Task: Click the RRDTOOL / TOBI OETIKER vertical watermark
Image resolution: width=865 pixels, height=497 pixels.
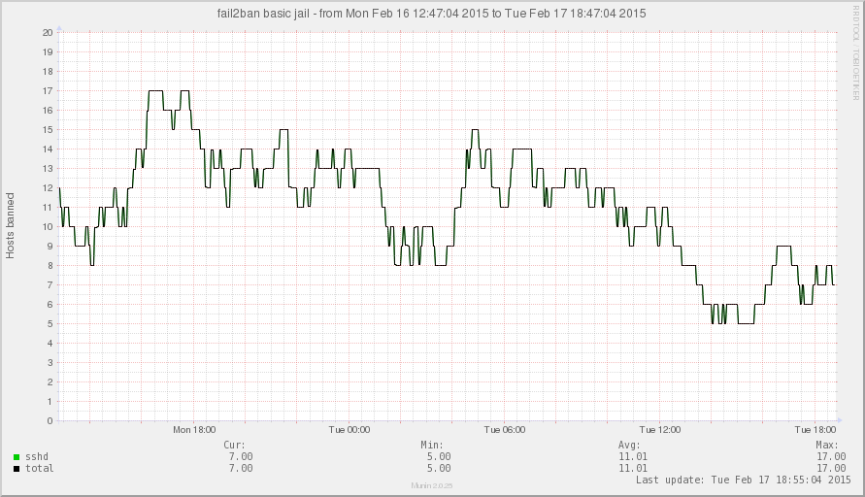Action: click(855, 58)
